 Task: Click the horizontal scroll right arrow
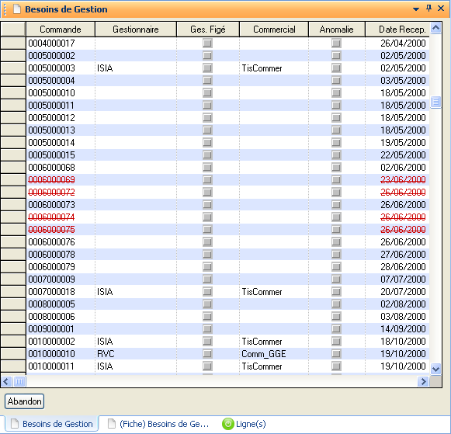(423, 382)
